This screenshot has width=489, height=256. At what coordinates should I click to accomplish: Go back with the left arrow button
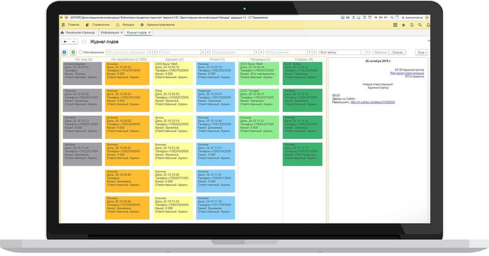click(65, 42)
